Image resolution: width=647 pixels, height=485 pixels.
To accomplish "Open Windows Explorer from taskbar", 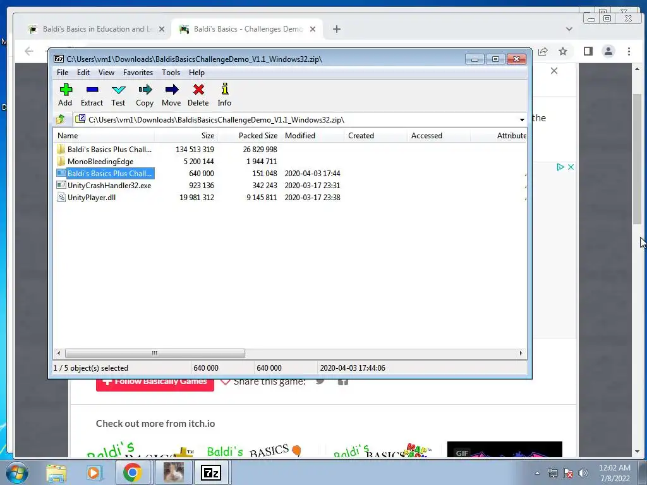I will pos(56,472).
